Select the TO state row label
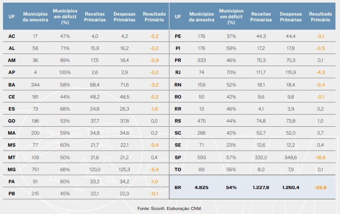The image size is (340, 214). [177, 169]
